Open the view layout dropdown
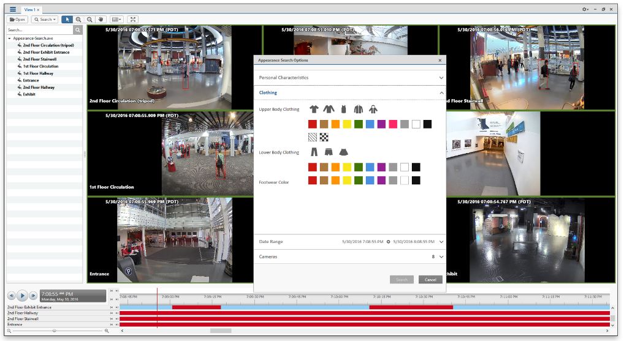Screen dimensions: 624x341 (x=116, y=19)
